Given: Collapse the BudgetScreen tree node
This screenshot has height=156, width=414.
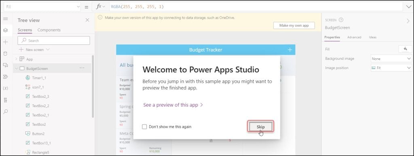Looking at the screenshot, I should (16, 68).
